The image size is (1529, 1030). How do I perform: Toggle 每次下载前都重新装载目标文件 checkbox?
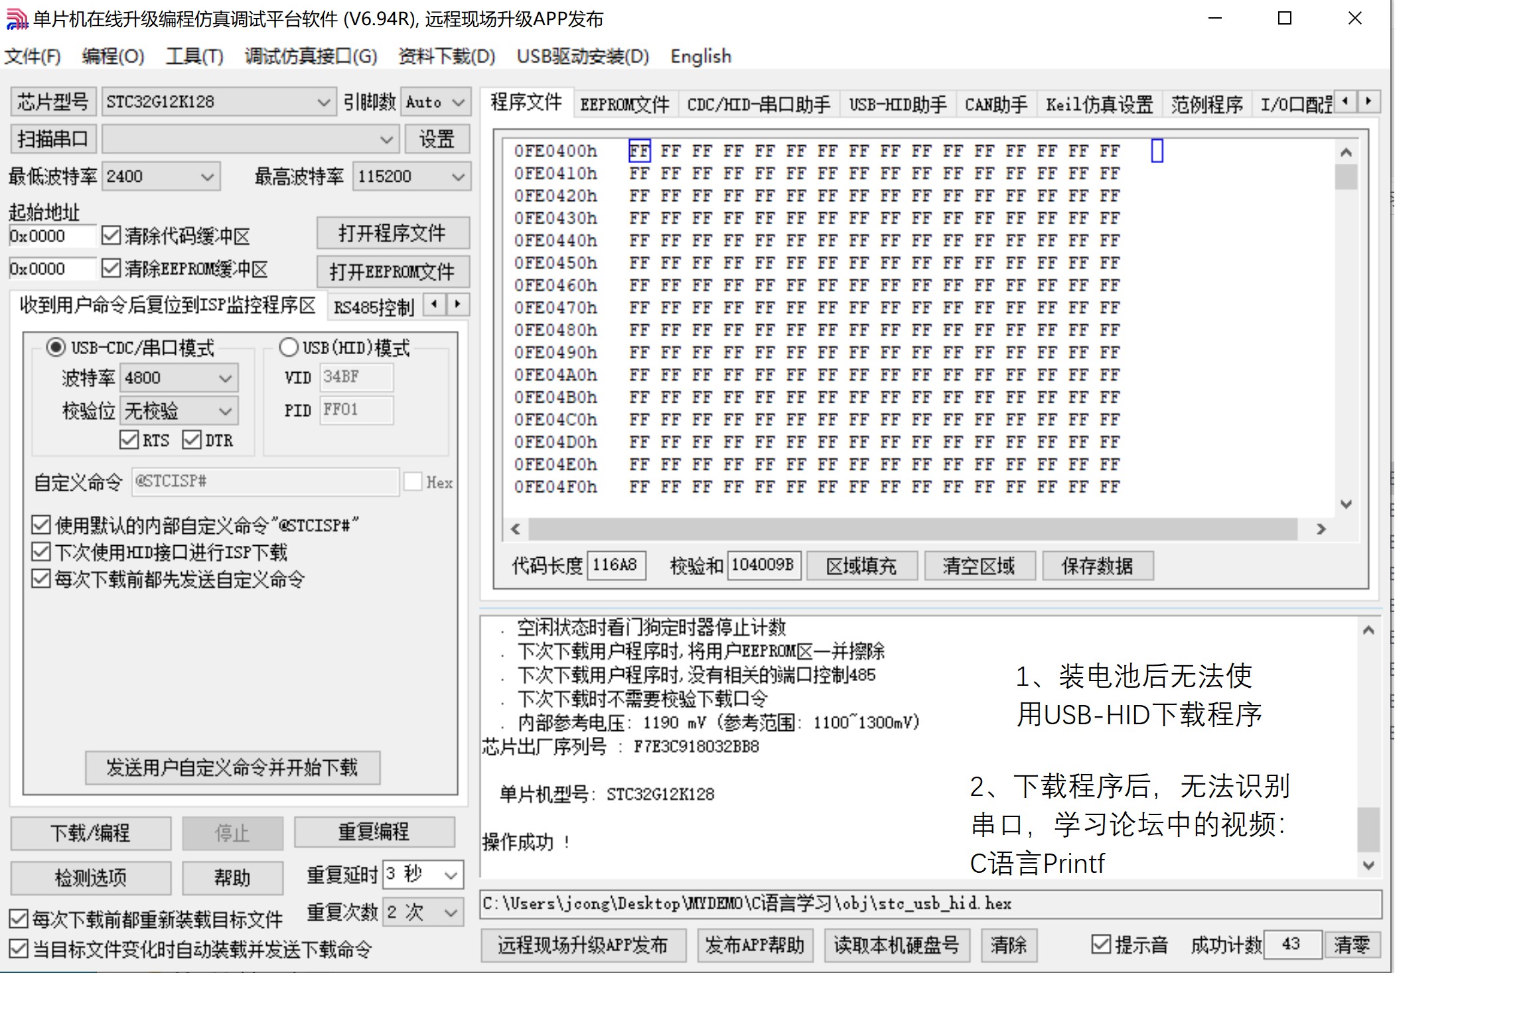click(x=19, y=919)
